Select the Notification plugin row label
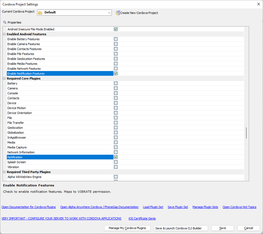The image size is (263, 234). click(15, 157)
